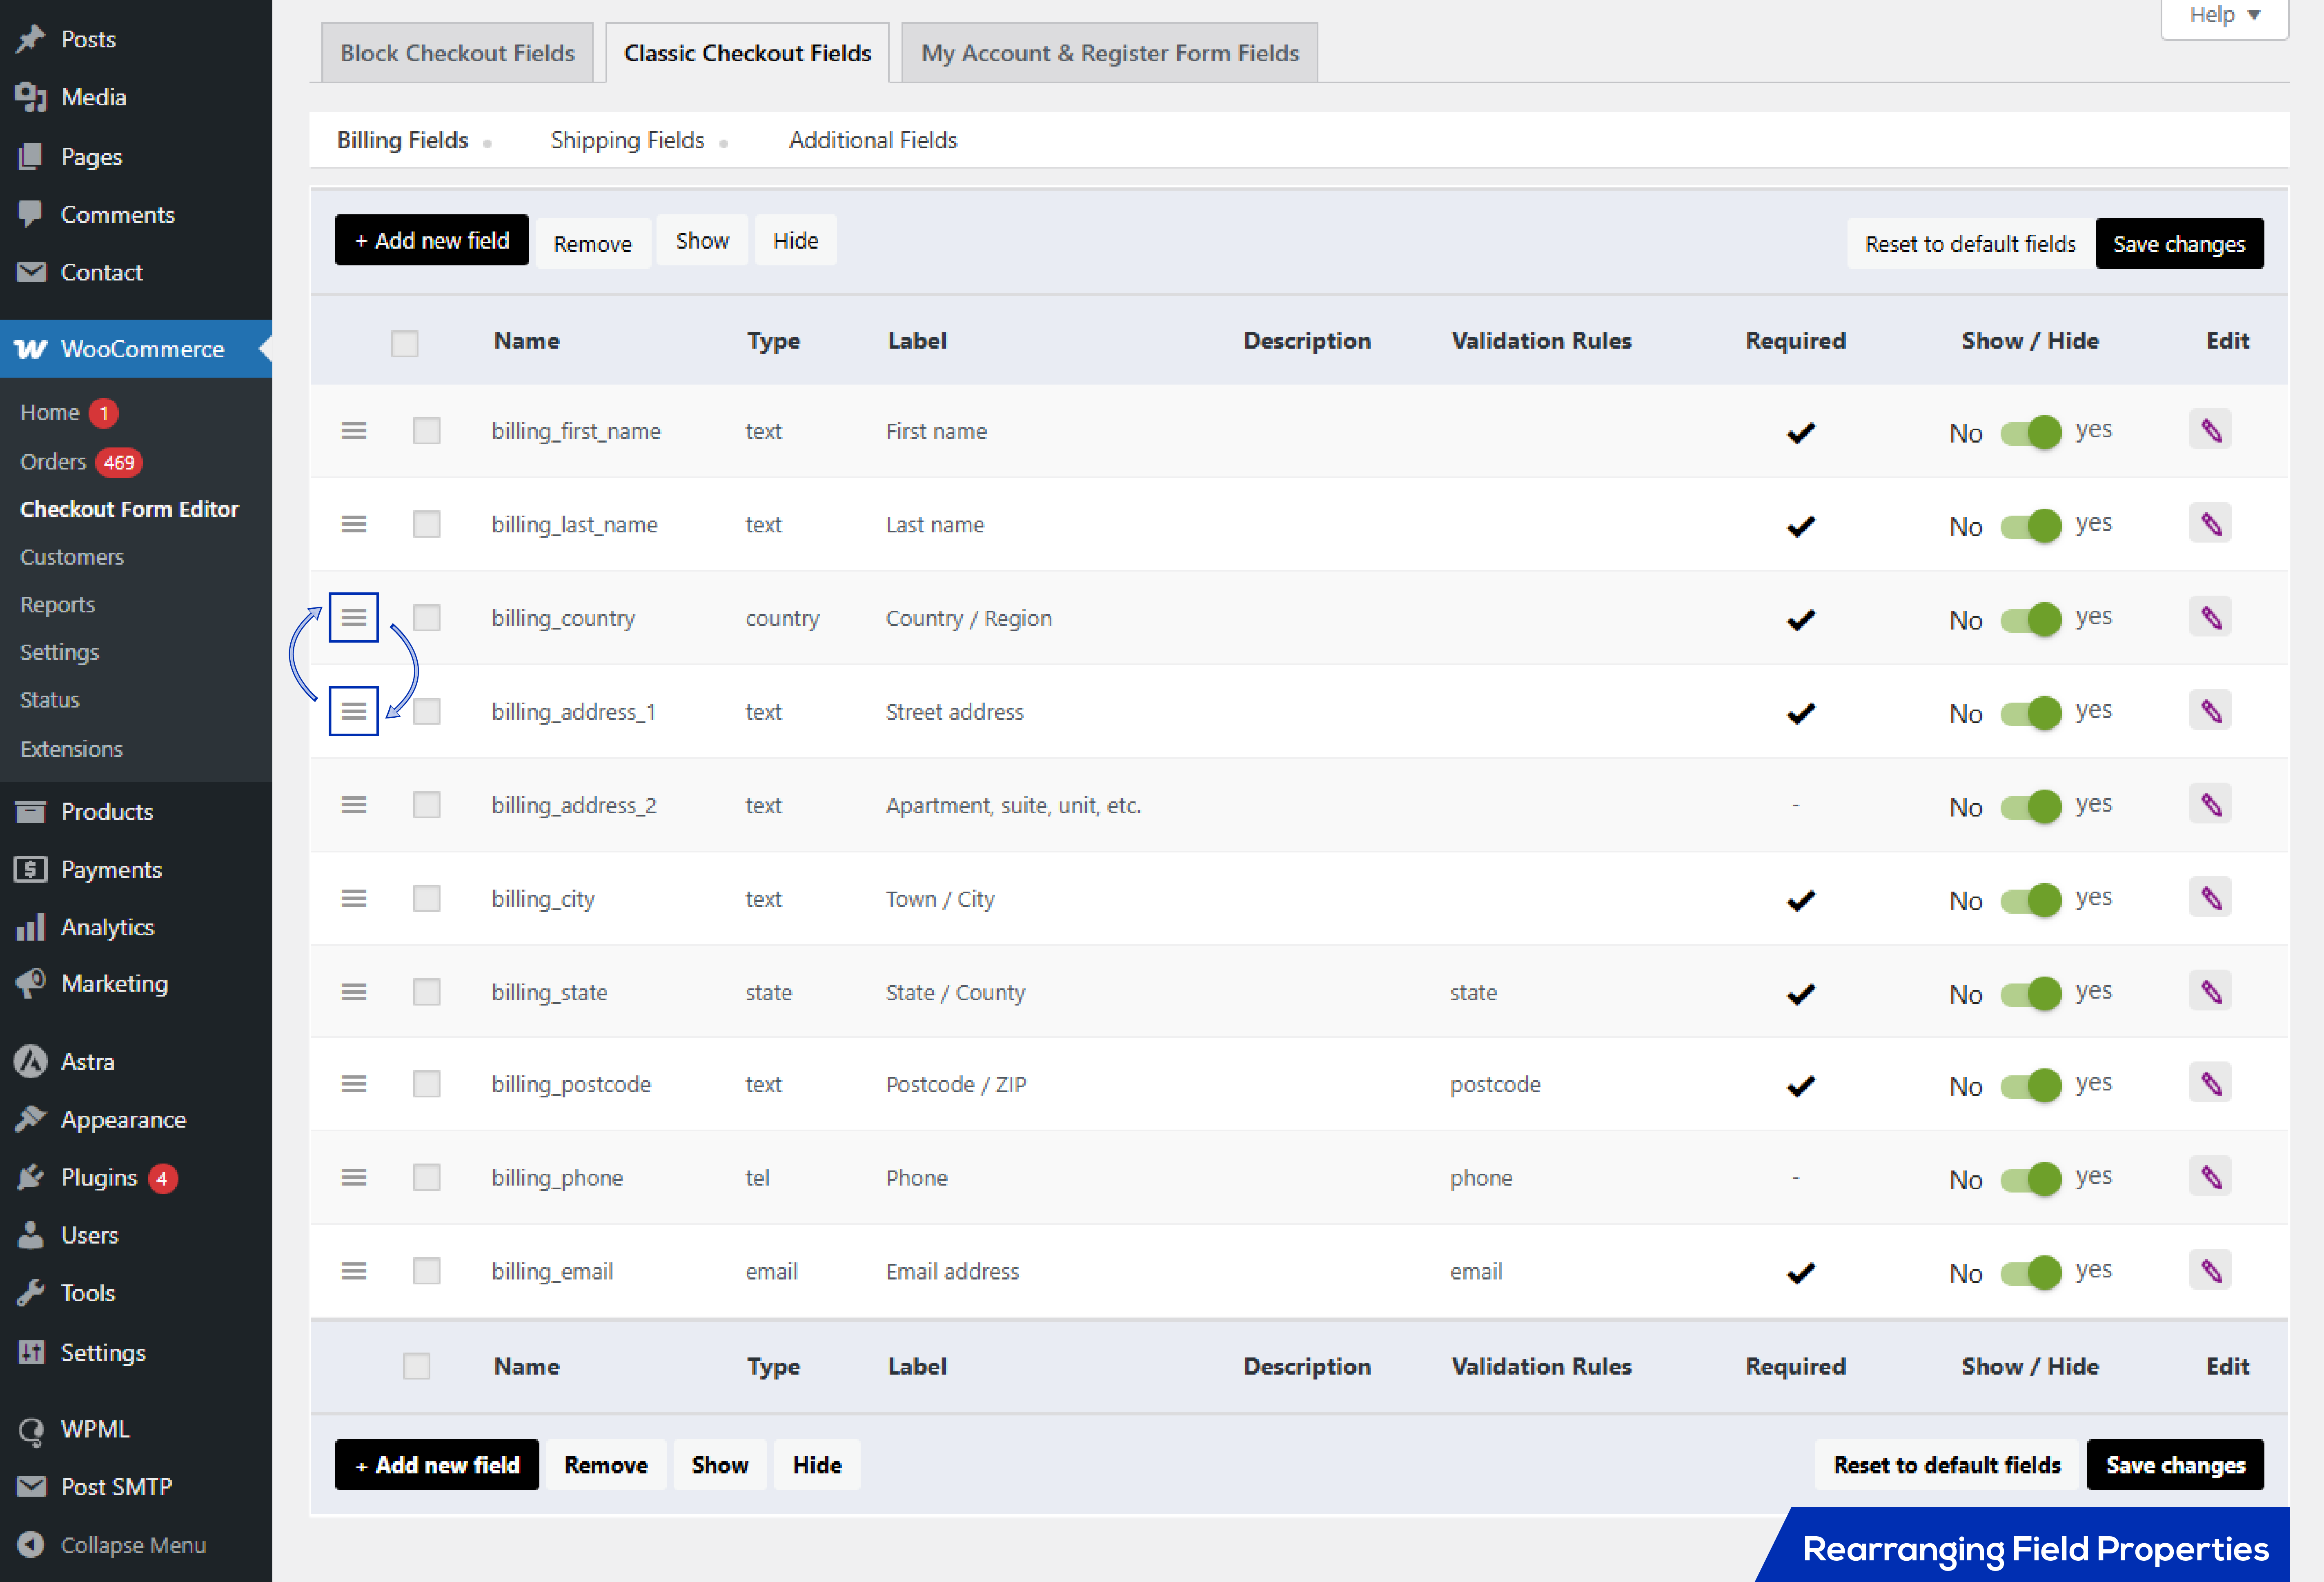Screen dimensions: 2324x1582
Task: Switch to Shipping Fields sub-tab
Action: pos(627,140)
